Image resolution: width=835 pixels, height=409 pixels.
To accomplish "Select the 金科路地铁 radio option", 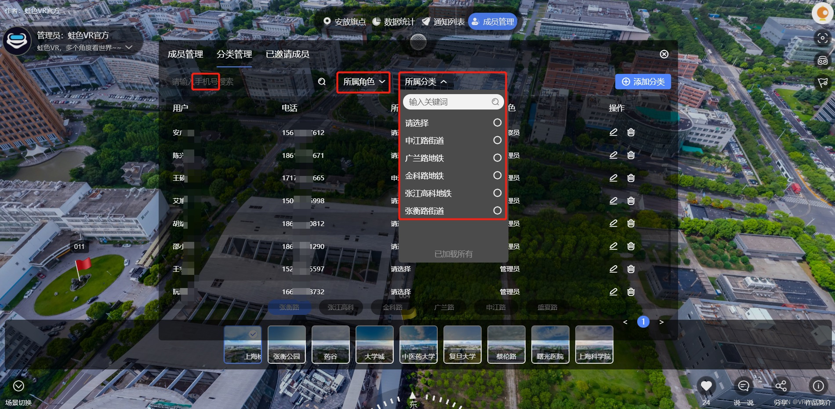I will click(497, 175).
